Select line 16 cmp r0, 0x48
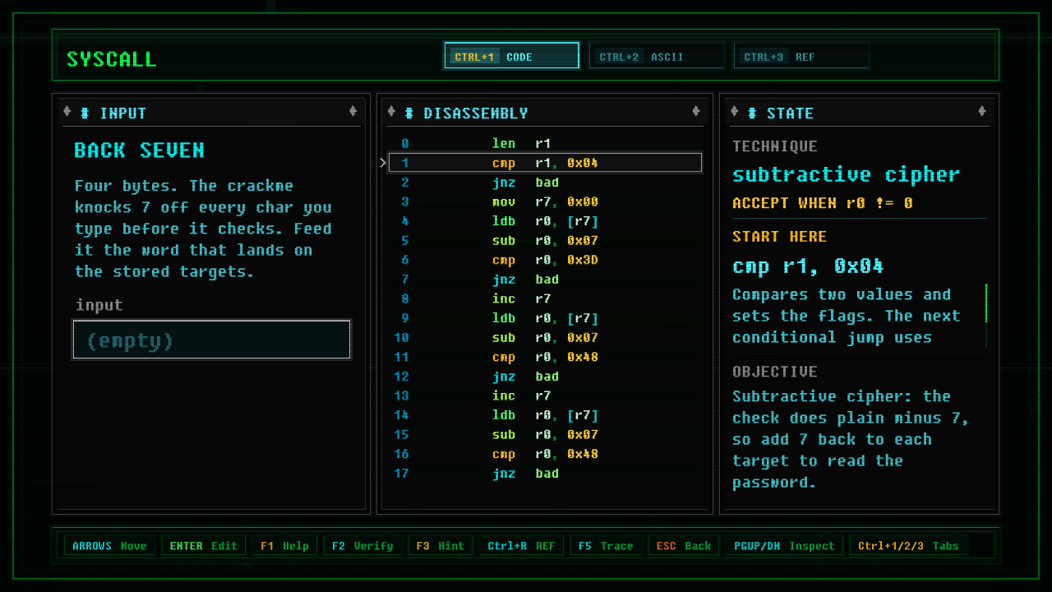 click(x=545, y=454)
